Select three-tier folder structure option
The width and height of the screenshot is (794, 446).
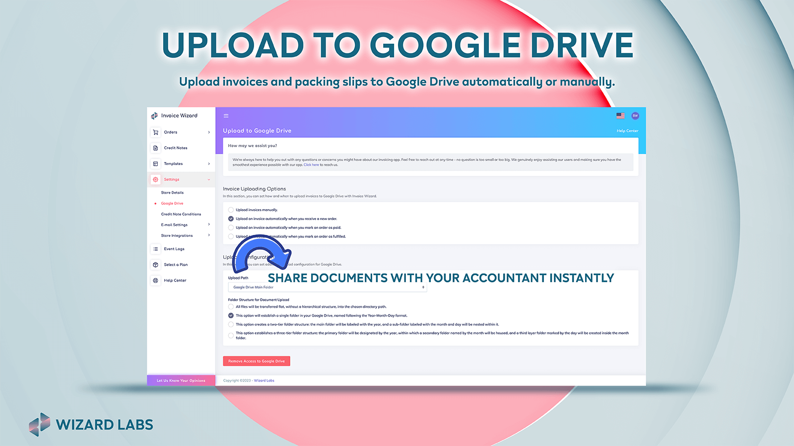tap(231, 335)
